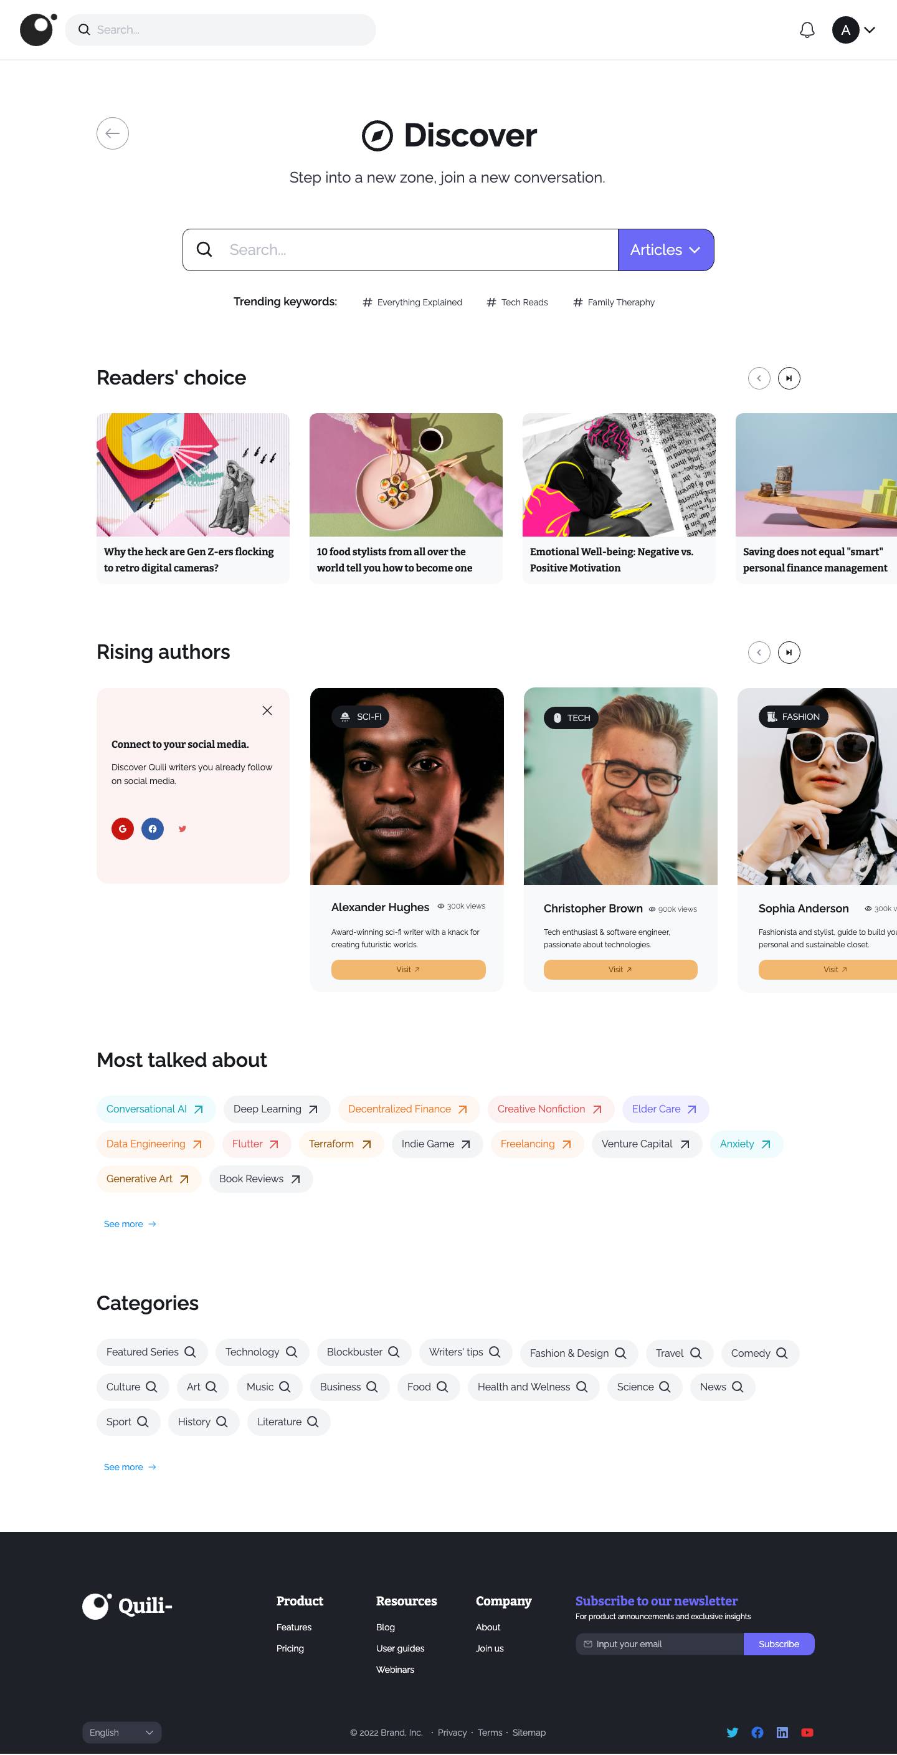The width and height of the screenshot is (897, 1755).
Task: Connect your Facebook account on social card
Action: pyautogui.click(x=153, y=829)
